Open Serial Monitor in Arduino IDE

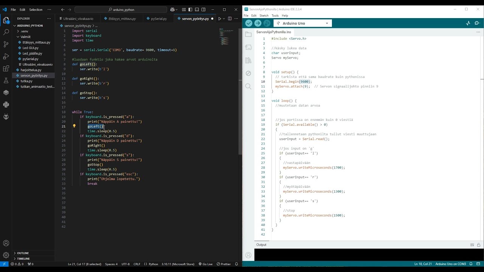pos(477,23)
